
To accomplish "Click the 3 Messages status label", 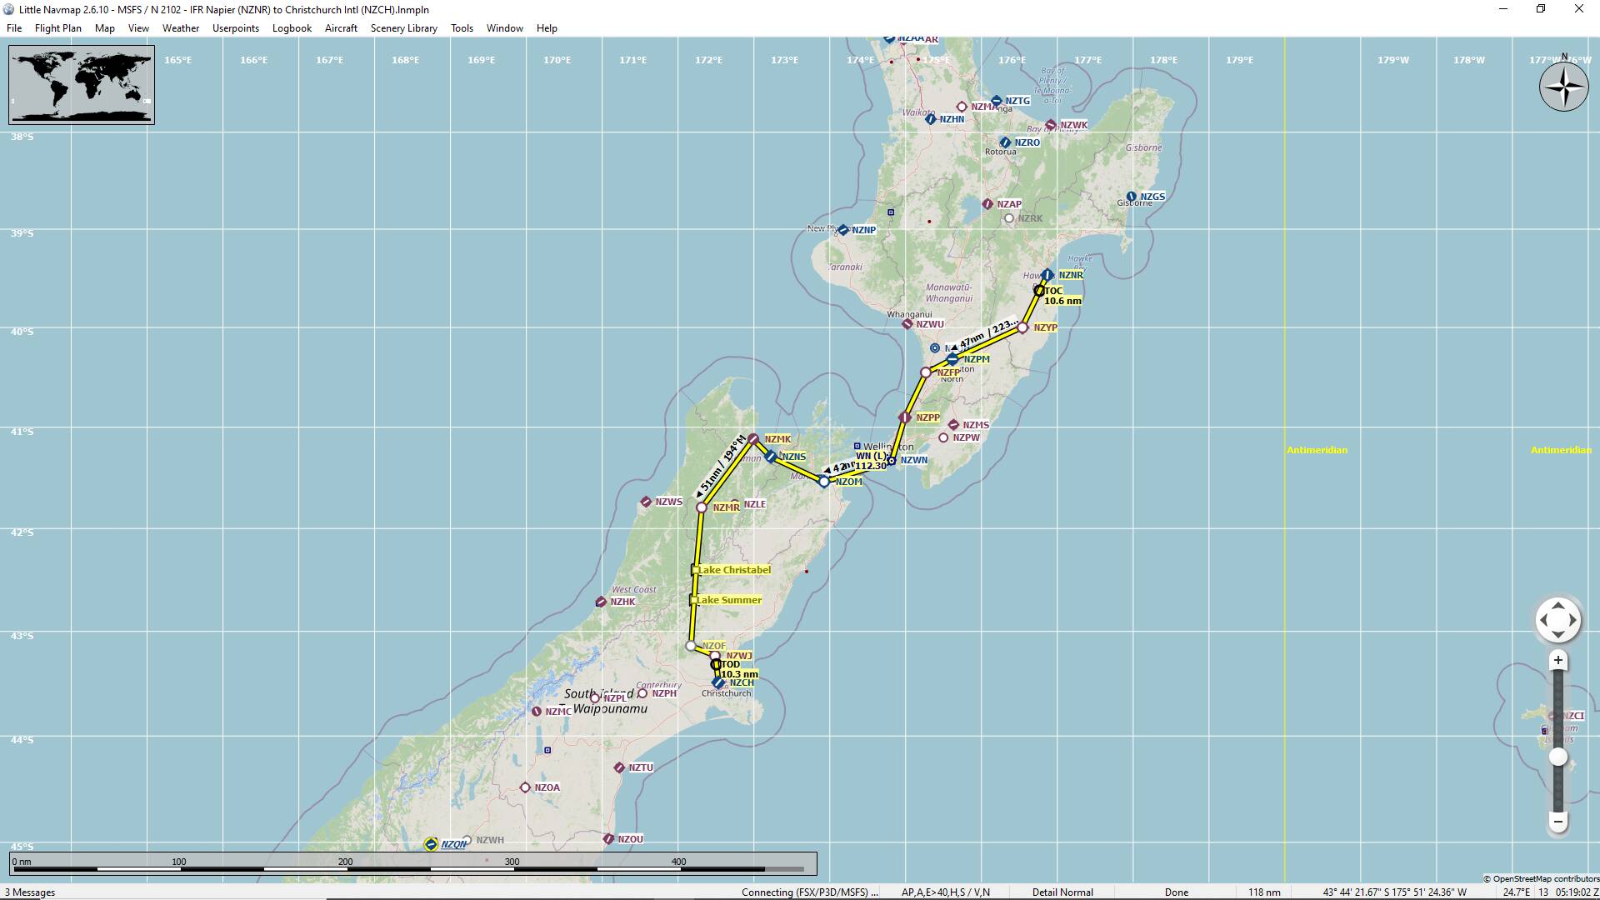I will (x=30, y=892).
